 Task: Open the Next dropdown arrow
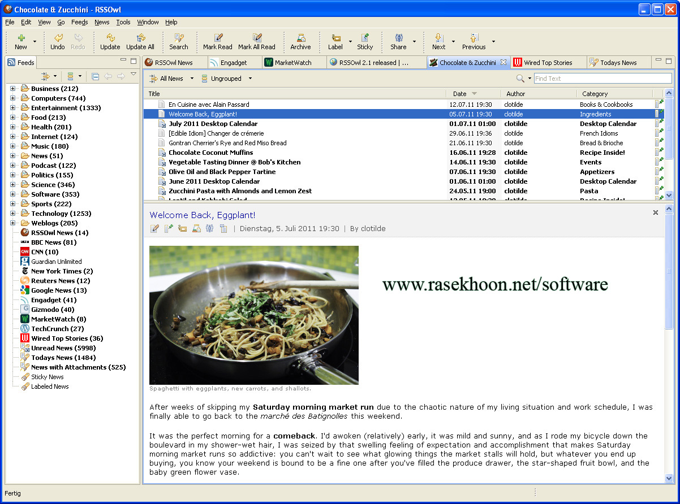tap(454, 41)
